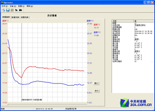Image resolution: width=155 pixels, height=111 pixels.
Task: Click the 就绪 status bar text
Action: (3, 109)
